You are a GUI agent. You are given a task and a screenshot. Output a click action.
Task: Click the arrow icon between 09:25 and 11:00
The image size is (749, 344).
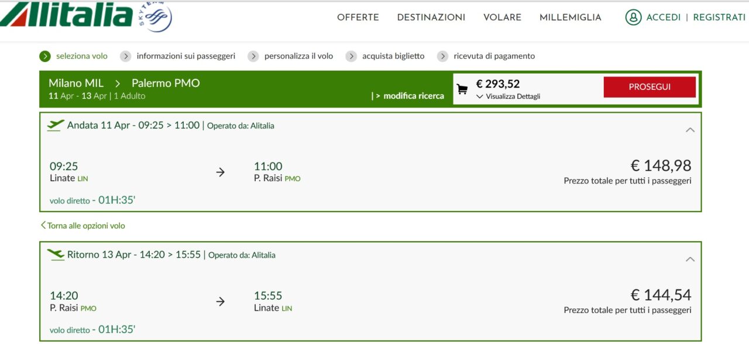pyautogui.click(x=221, y=172)
